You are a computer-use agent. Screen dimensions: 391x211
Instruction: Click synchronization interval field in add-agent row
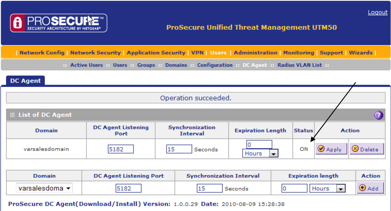tap(209, 188)
